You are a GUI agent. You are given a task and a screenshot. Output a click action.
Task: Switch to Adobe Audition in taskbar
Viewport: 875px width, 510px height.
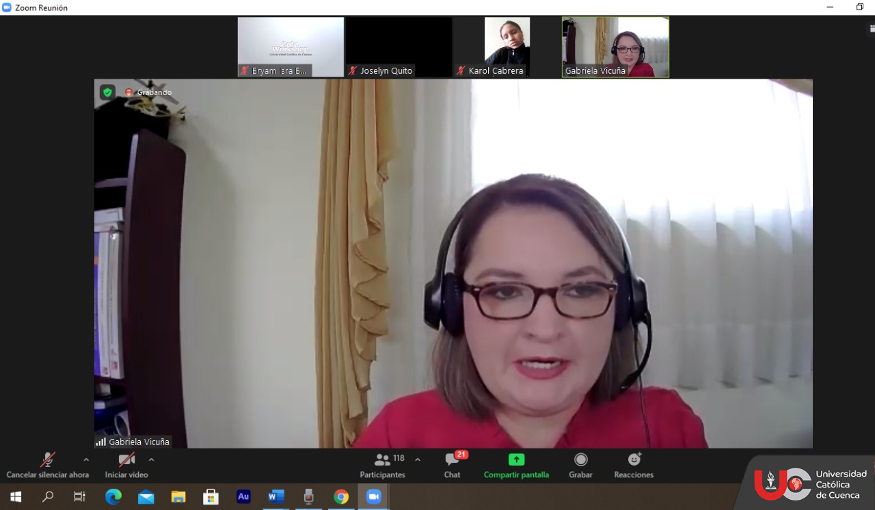coord(243,497)
